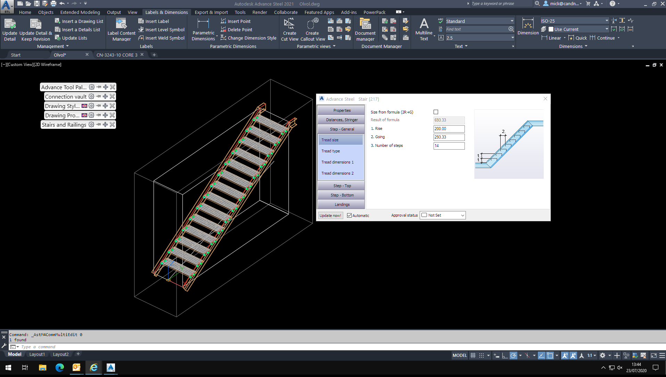Click Update Detail & Keep Revision icon
This screenshot has width=666, height=377.
(x=35, y=24)
